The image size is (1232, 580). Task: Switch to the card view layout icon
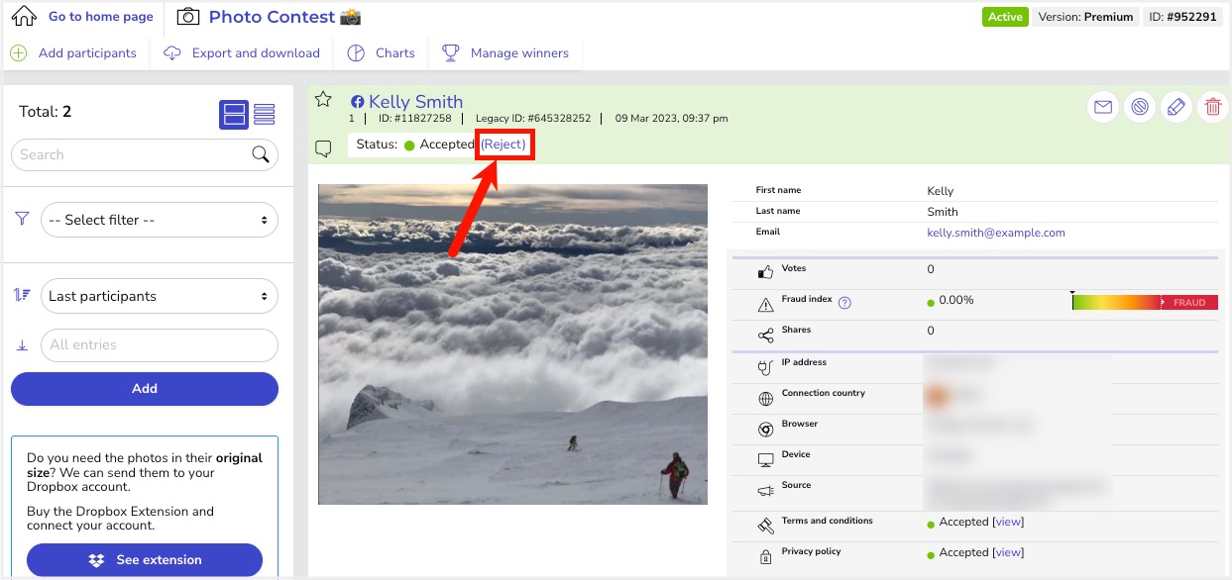(x=234, y=114)
